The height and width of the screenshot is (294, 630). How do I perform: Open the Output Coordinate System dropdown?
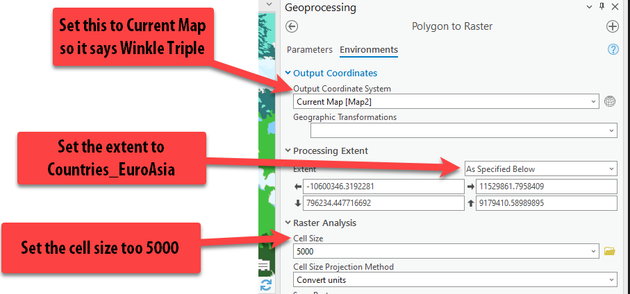[x=445, y=101]
